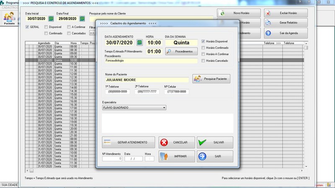Click the >> filter button
The height and width of the screenshot is (188, 335).
coord(92,33)
